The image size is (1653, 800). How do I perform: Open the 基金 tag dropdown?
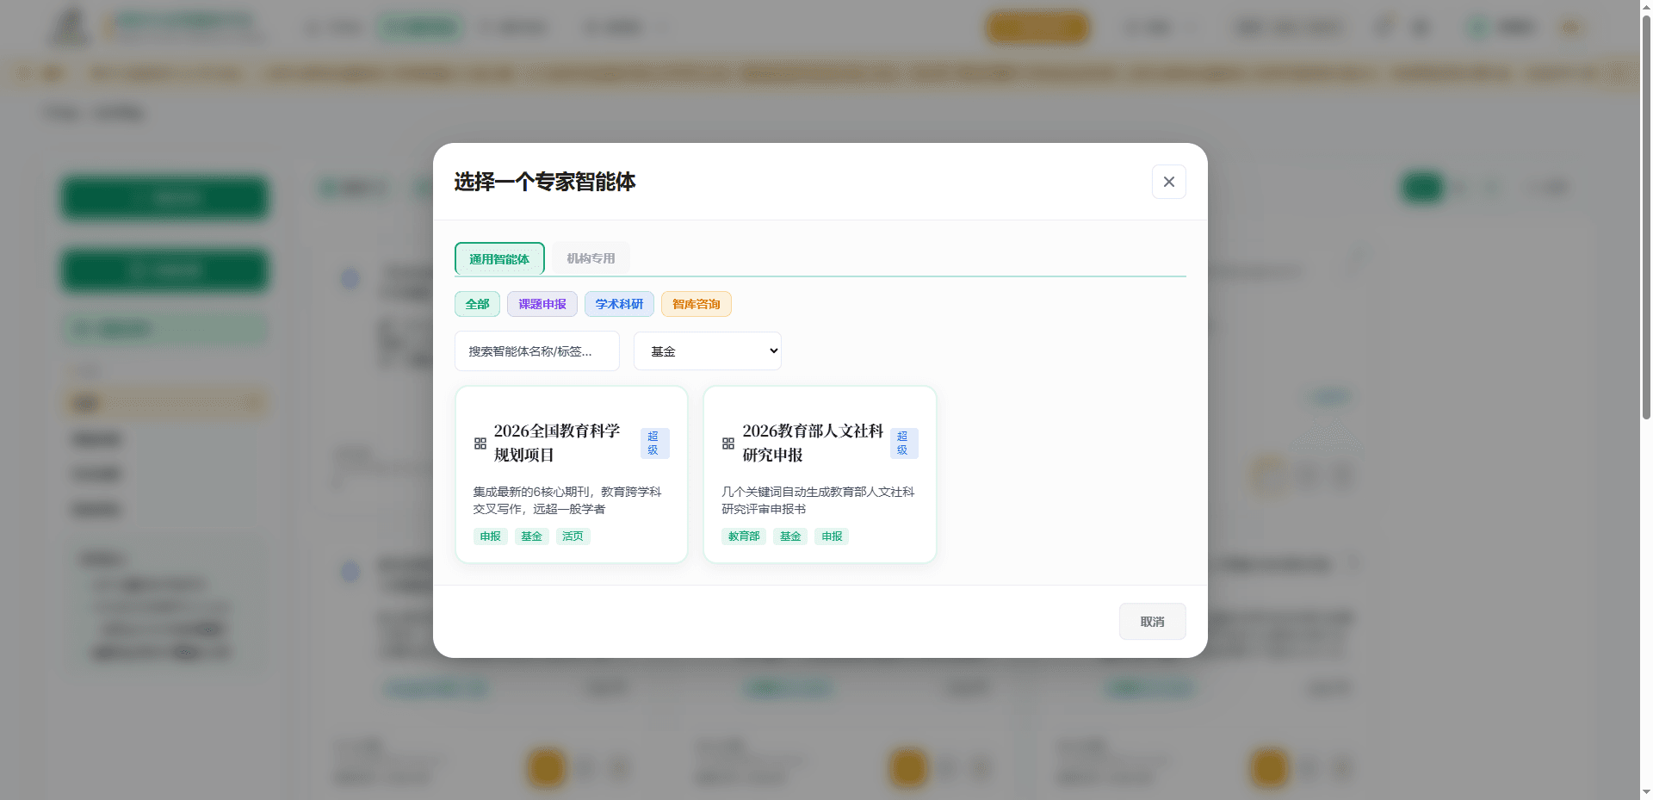(708, 351)
